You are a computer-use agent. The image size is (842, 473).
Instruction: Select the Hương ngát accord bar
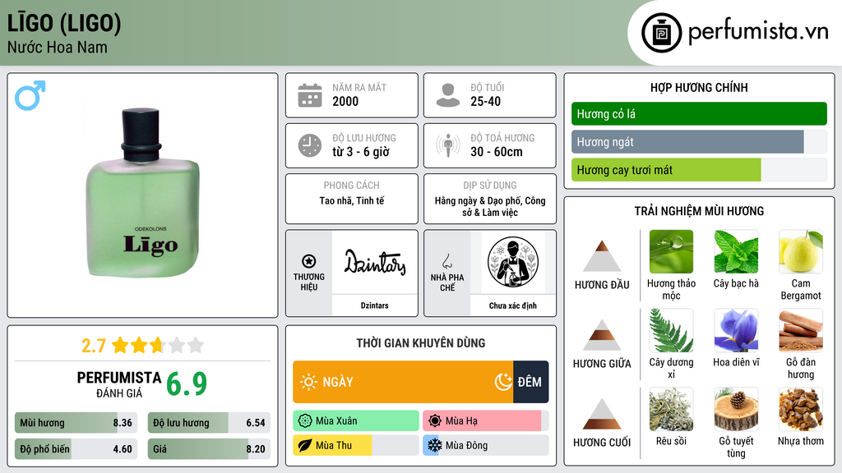pyautogui.click(x=699, y=141)
